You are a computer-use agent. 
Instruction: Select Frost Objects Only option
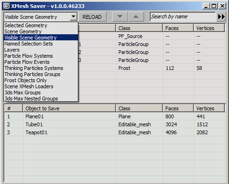[x=41, y=80]
